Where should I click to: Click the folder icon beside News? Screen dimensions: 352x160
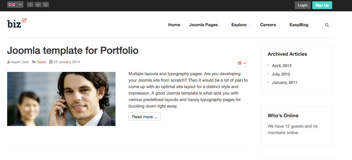(34, 62)
